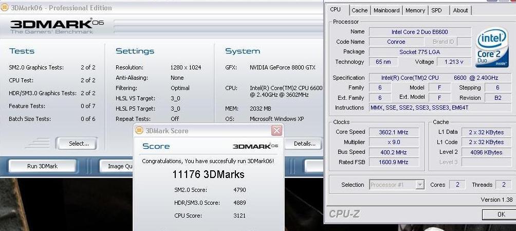
Task: Click the Version 1.38 label in CPU-Z
Action: tap(496, 200)
